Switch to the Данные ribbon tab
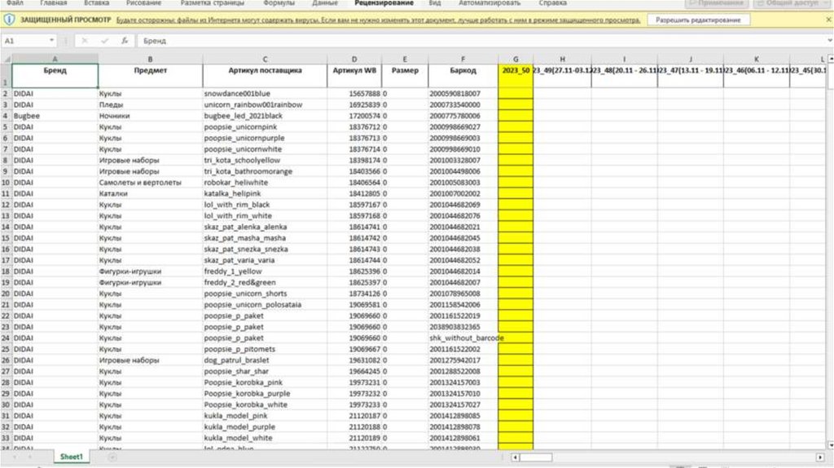This screenshot has width=834, height=468. tap(324, 3)
